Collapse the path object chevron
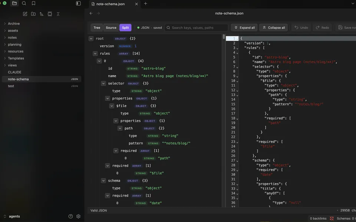This screenshot has width=356, height=222. pyautogui.click(x=120, y=128)
